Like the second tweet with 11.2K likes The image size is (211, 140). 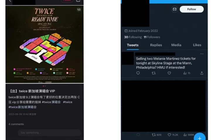173,135
